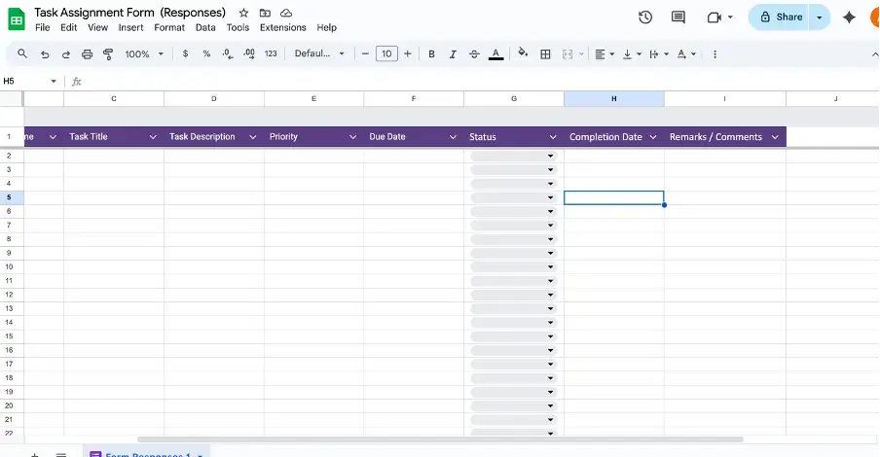Toggle bold formatting
This screenshot has height=457, width=880.
point(431,54)
